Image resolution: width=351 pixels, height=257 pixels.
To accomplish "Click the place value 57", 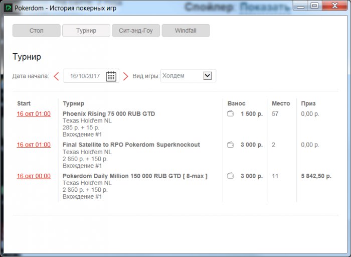I will (275, 114).
